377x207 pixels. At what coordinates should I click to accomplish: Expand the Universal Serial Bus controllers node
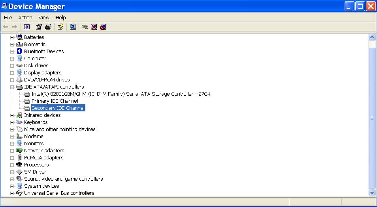pyautogui.click(x=12, y=193)
